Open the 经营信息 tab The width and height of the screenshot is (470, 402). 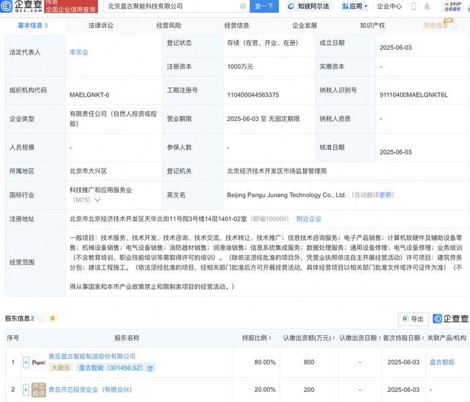coord(237,26)
